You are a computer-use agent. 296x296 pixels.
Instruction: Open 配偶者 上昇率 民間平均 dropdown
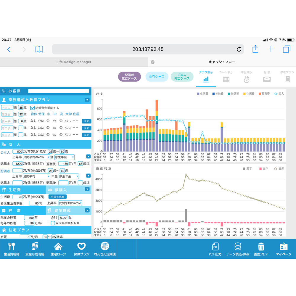36,176
